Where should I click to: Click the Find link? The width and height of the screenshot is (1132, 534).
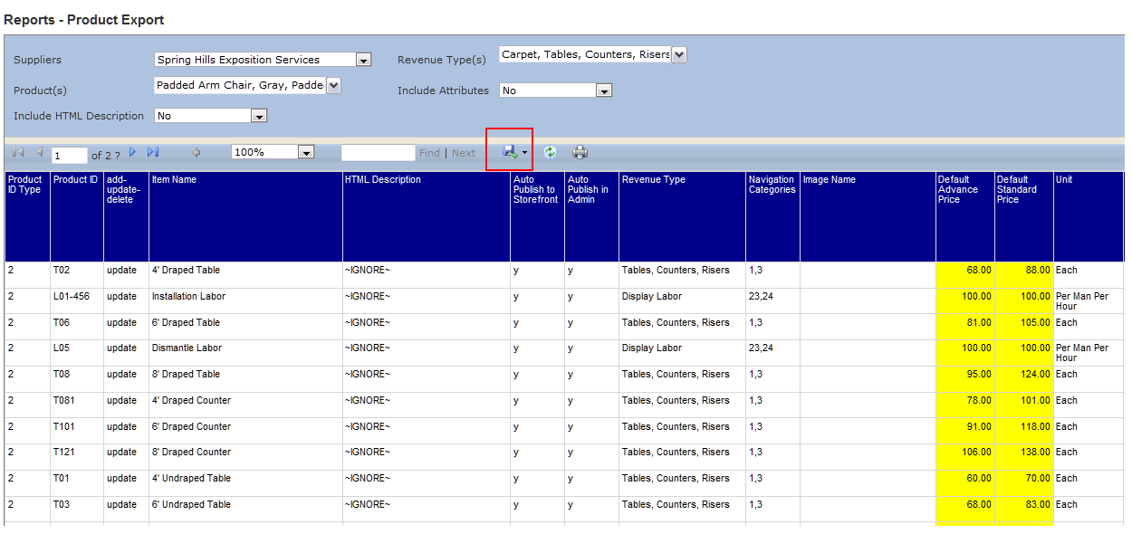[429, 152]
